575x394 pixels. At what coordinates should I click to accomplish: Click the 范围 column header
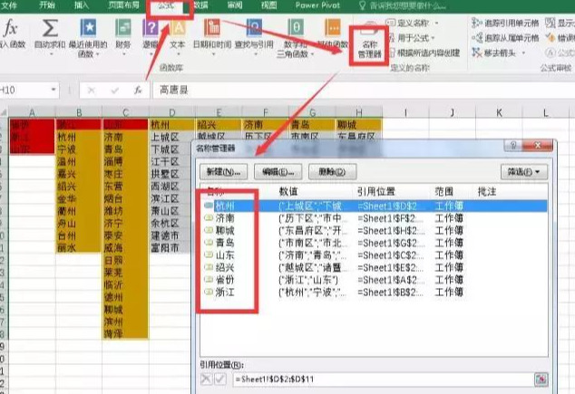444,191
